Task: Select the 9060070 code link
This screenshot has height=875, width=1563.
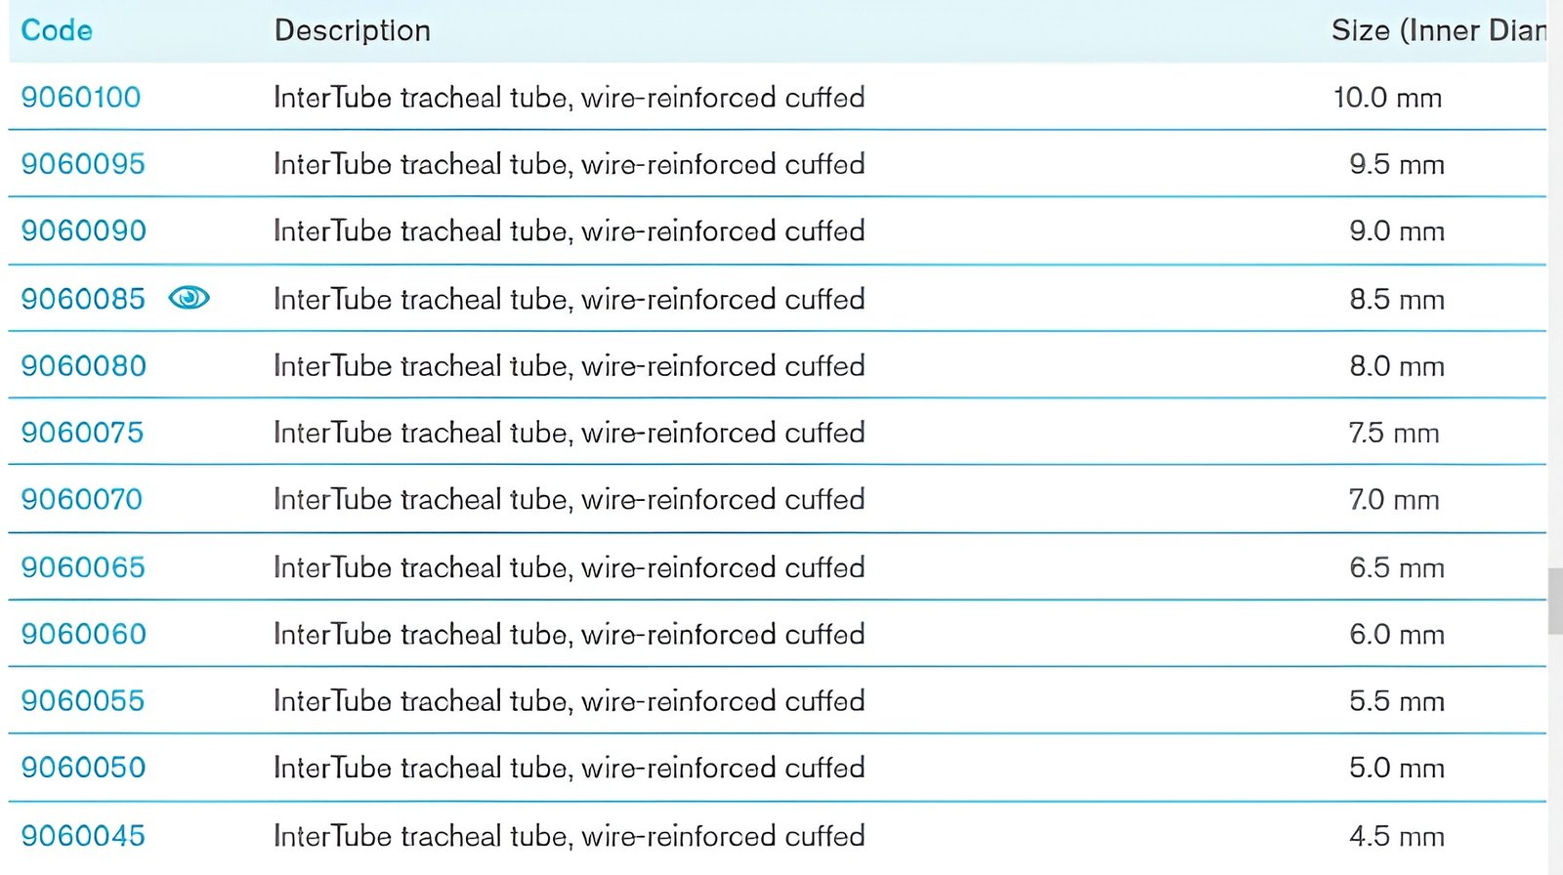Action: tap(82, 500)
